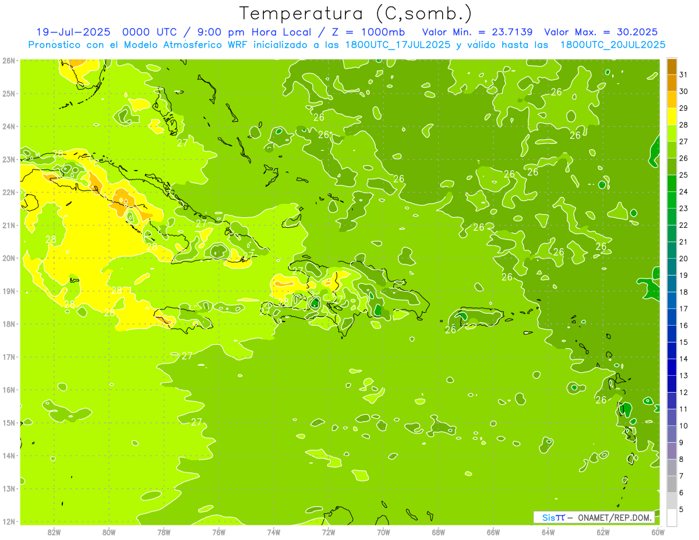Click the "Valor Max. = 30.2025" value
This screenshot has width=699, height=540.
(601, 32)
